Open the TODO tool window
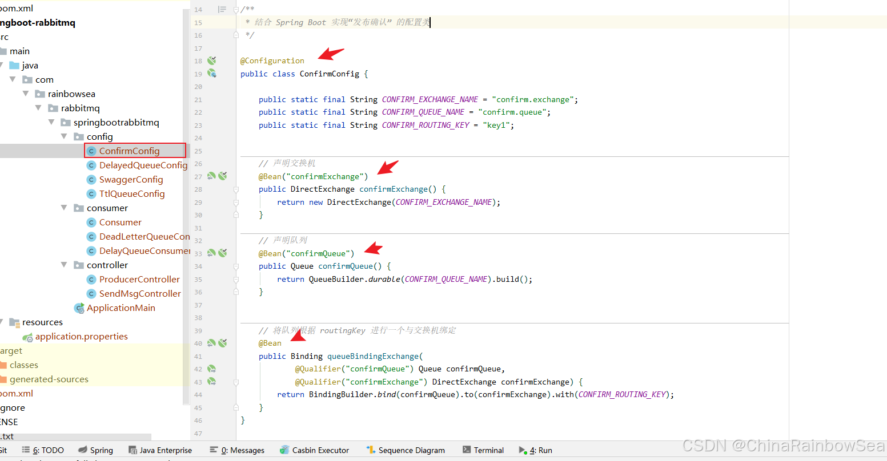887x461 pixels. tap(43, 450)
